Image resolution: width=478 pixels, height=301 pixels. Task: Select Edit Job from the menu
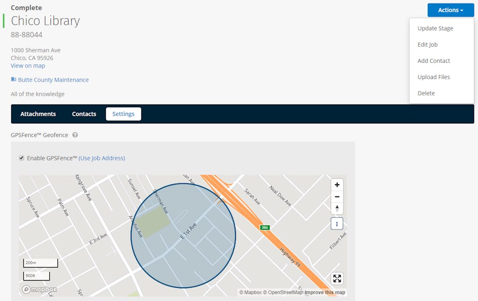coord(427,44)
